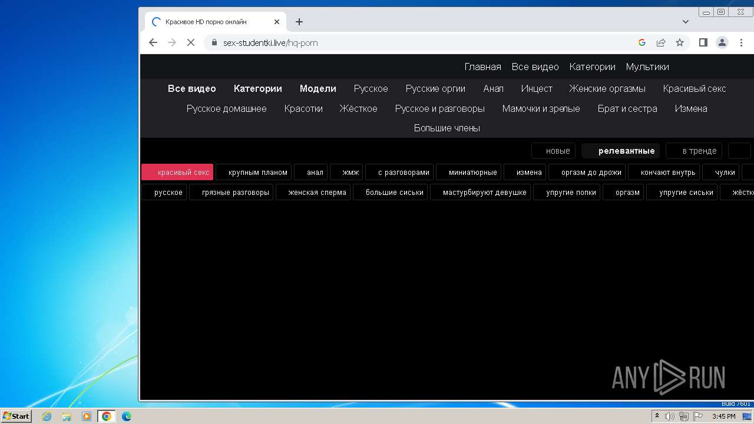Launch Windows Media Player from taskbar
754x424 pixels.
point(86,416)
